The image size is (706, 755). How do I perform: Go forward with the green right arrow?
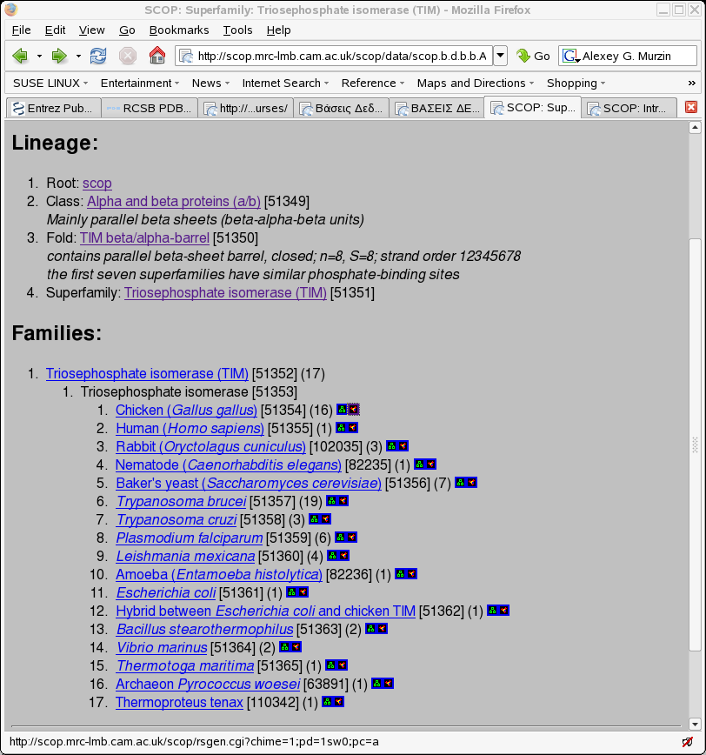coord(59,56)
